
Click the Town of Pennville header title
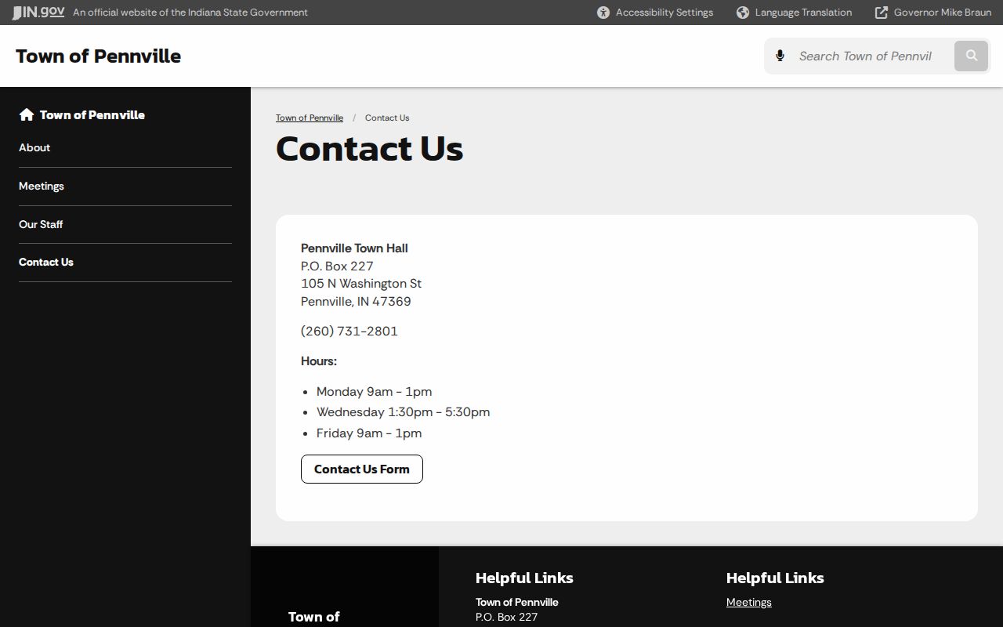98,56
